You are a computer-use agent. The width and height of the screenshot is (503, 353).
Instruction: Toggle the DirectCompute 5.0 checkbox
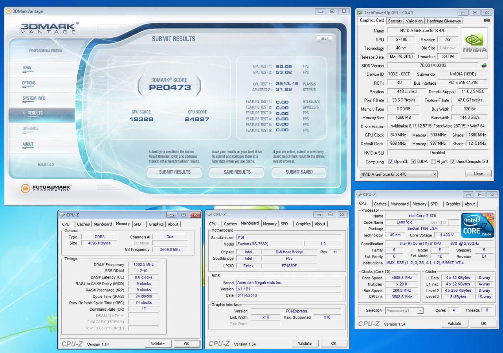pos(453,162)
